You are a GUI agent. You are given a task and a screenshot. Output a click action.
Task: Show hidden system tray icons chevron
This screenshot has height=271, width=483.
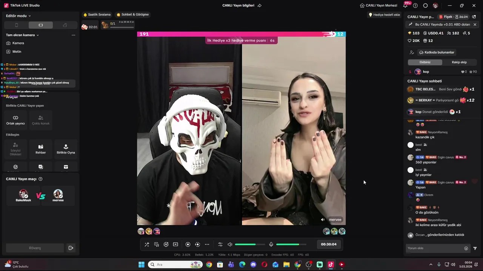point(431,265)
